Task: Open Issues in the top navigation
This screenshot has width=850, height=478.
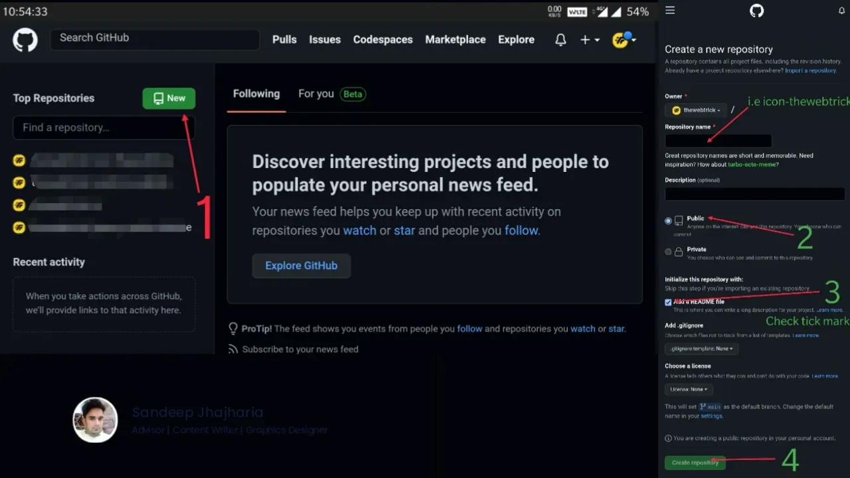Action: click(x=325, y=40)
